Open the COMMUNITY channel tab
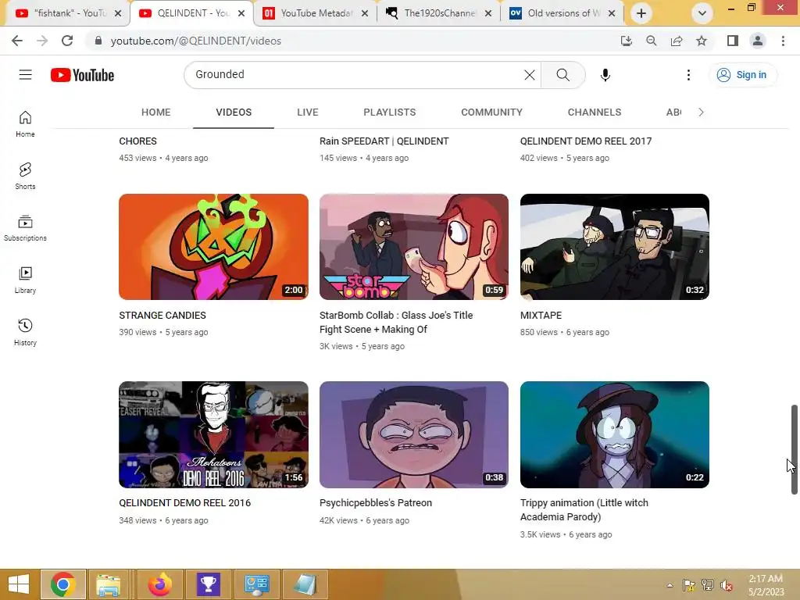 point(492,112)
